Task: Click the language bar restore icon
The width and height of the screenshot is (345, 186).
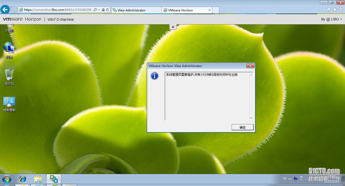Action: [x=301, y=177]
